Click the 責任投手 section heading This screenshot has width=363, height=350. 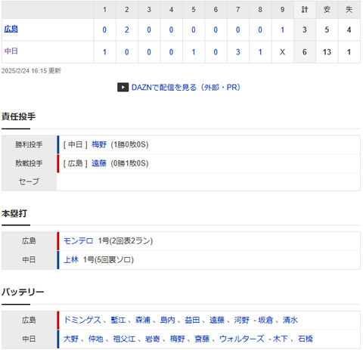18,116
